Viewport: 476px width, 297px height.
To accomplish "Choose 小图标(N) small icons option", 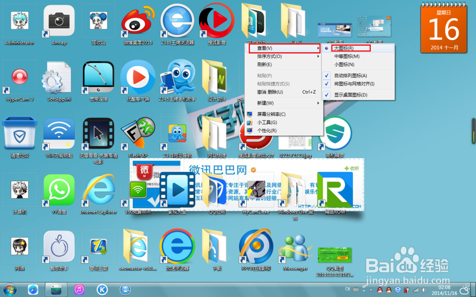I will [358, 65].
